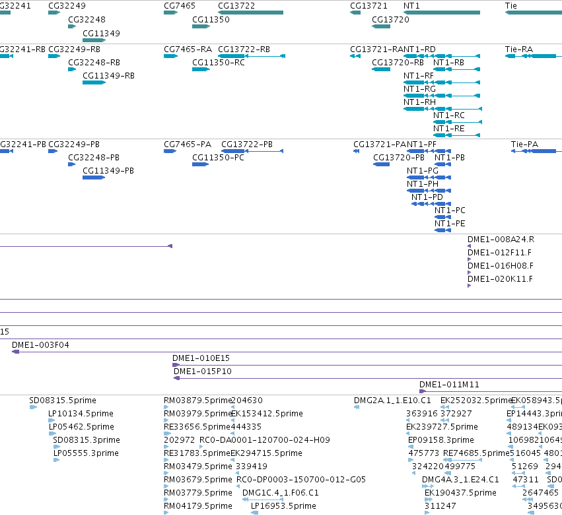The image size is (562, 516).
Task: Select protein CG11350-PC
Action: (218, 158)
